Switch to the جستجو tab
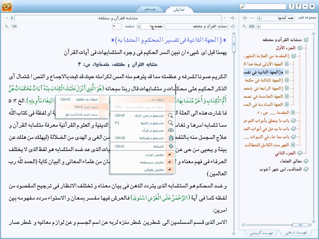The height and width of the screenshot is (239, 319). (150, 9)
